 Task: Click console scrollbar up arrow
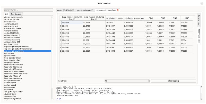[201, 87]
